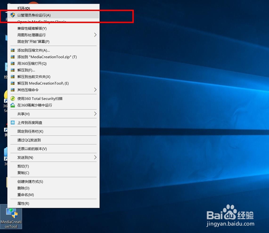The height and width of the screenshot is (233, 269).
Task: Choose 发送到(N) entry
Action: point(53,157)
